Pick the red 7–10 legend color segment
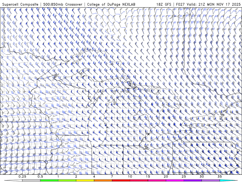 (121, 180)
